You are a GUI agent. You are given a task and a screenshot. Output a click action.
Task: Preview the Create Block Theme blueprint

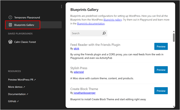click(161, 91)
